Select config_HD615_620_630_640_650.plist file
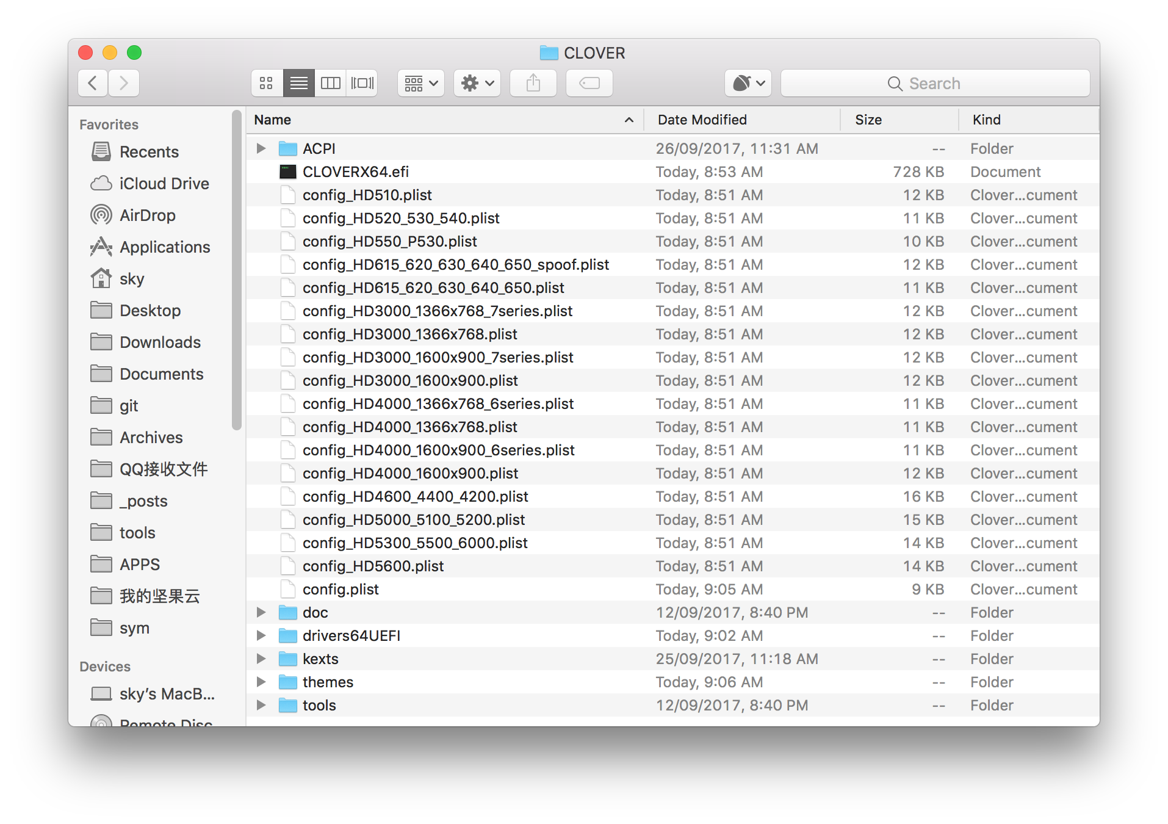 click(672, 287)
